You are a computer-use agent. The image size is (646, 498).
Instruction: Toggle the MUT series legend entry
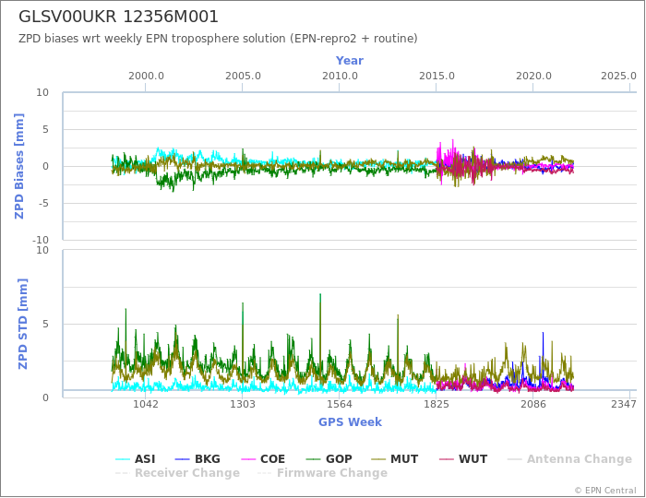pyautogui.click(x=395, y=459)
